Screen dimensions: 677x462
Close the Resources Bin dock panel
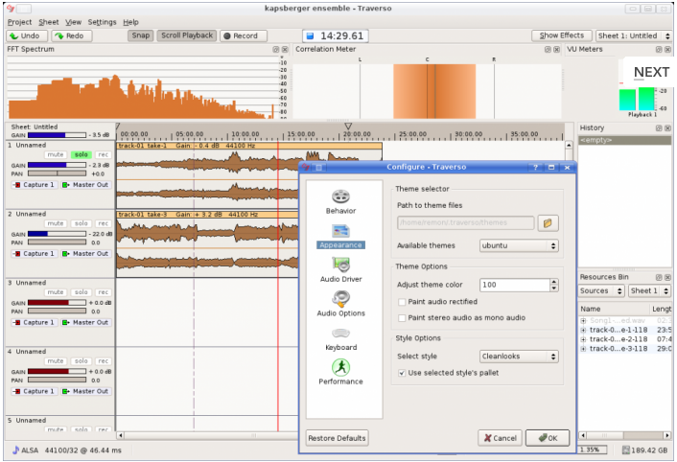[x=667, y=277]
